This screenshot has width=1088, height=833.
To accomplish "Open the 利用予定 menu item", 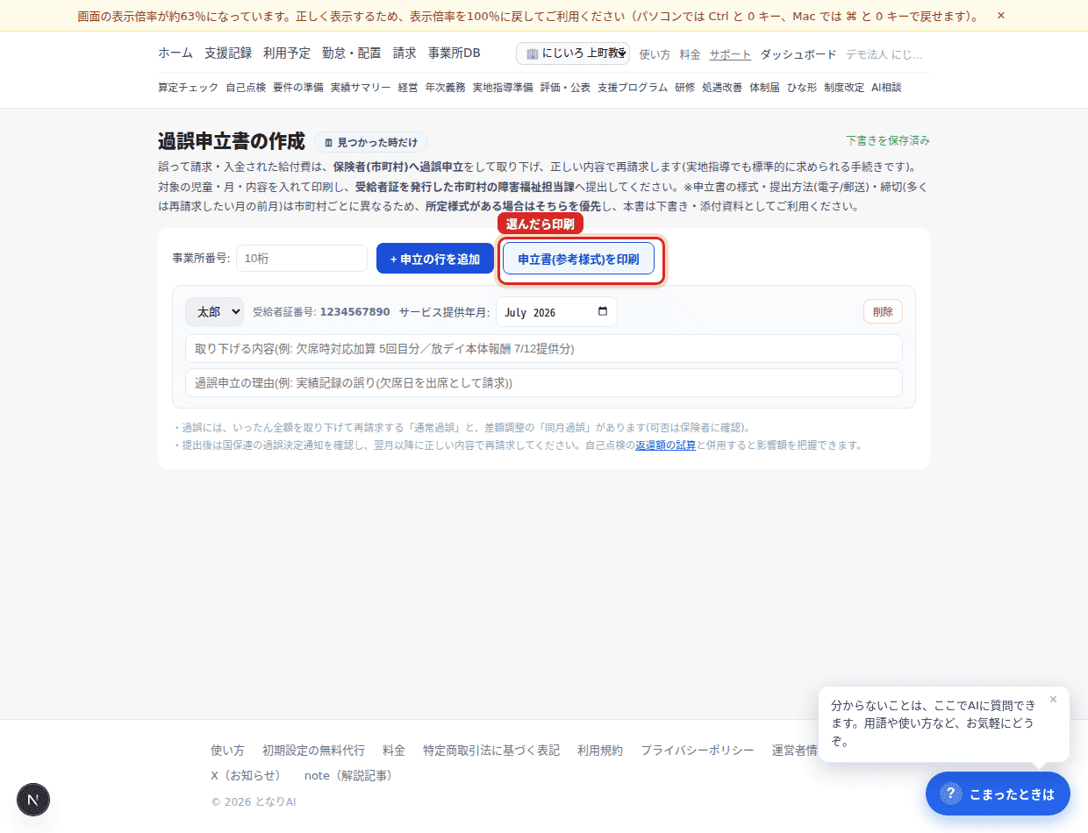I will [287, 53].
